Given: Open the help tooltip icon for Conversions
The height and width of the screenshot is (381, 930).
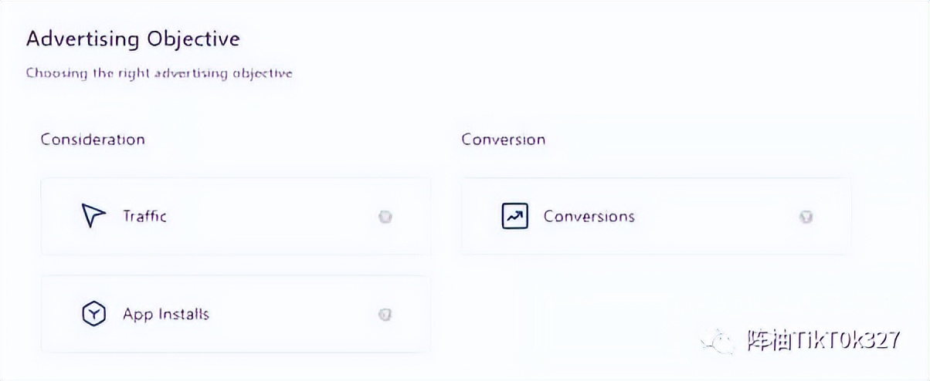Looking at the screenshot, I should point(806,217).
